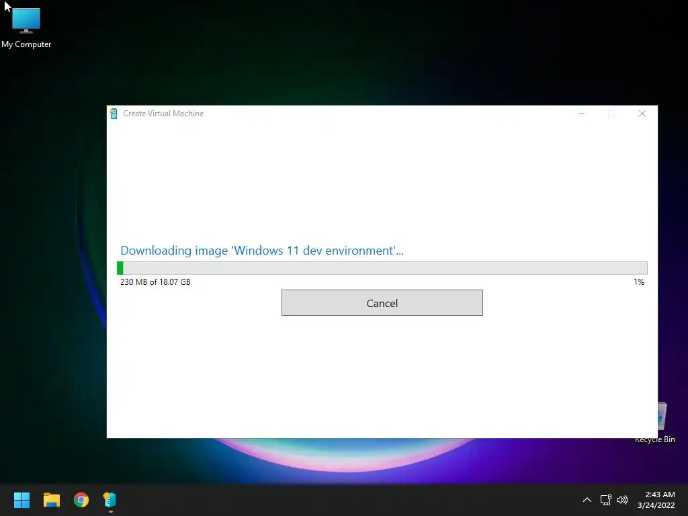This screenshot has height=516, width=688.
Task: Click the download progress bar
Action: point(382,267)
